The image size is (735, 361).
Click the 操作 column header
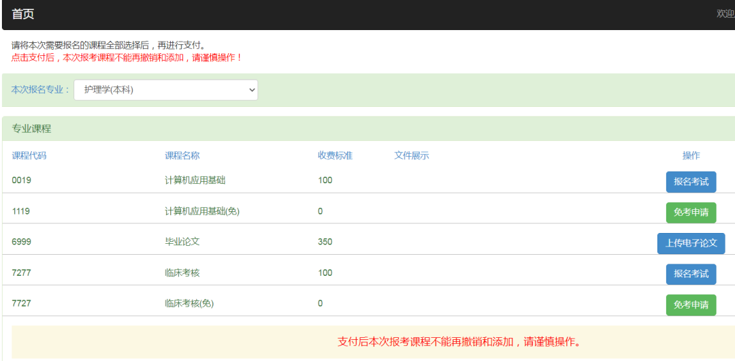tap(691, 155)
